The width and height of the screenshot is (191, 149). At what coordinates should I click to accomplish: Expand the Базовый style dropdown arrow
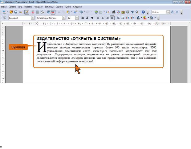[x=33, y=18]
